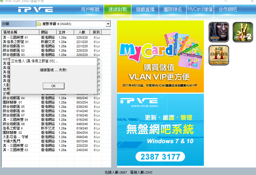Open MyCard增值 tab
Viewport: 256px width, 175px height.
pos(200,10)
